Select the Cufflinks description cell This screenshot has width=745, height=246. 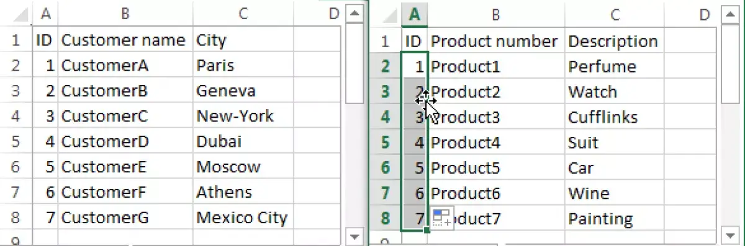[614, 117]
